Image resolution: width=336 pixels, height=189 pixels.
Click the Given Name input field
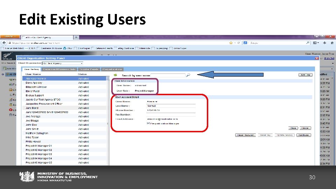[171, 101]
